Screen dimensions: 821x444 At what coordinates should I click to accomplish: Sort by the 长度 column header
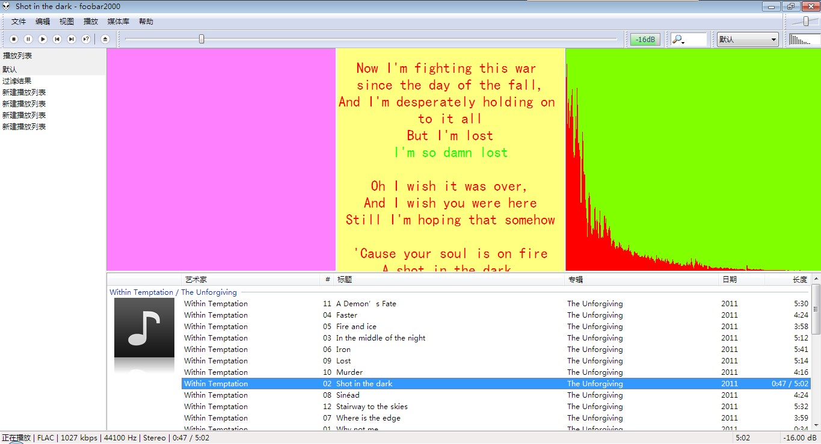click(x=788, y=280)
